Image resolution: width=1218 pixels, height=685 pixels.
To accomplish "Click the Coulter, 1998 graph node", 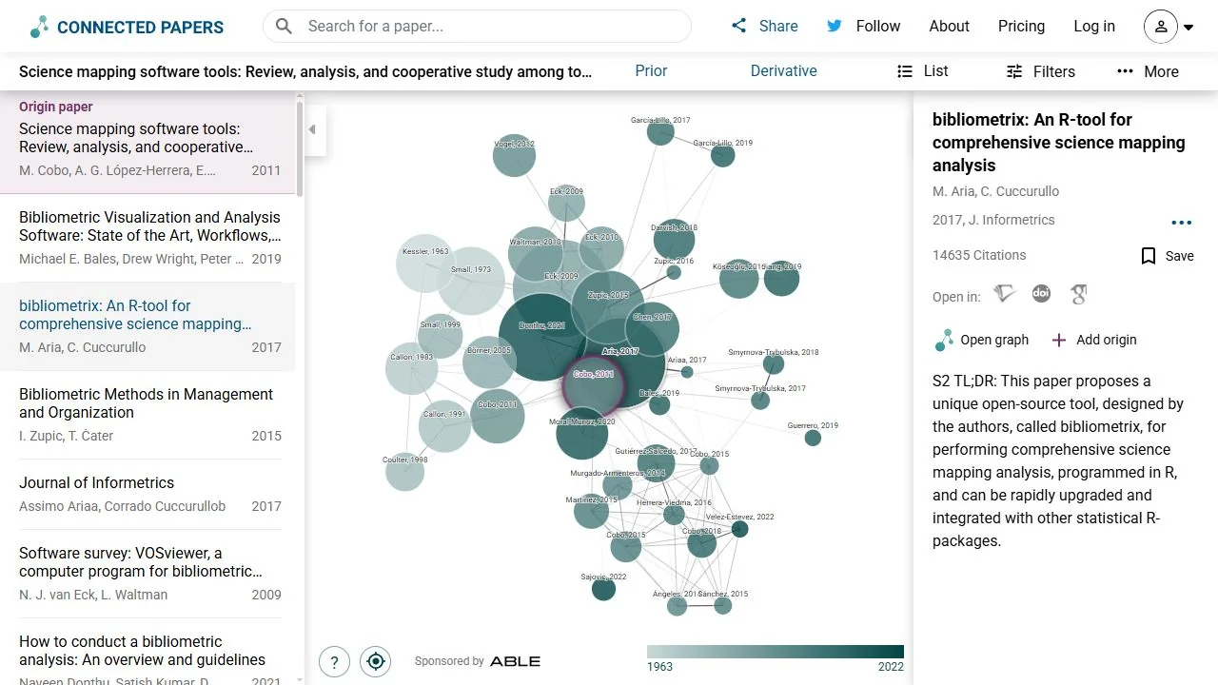I will tap(404, 472).
